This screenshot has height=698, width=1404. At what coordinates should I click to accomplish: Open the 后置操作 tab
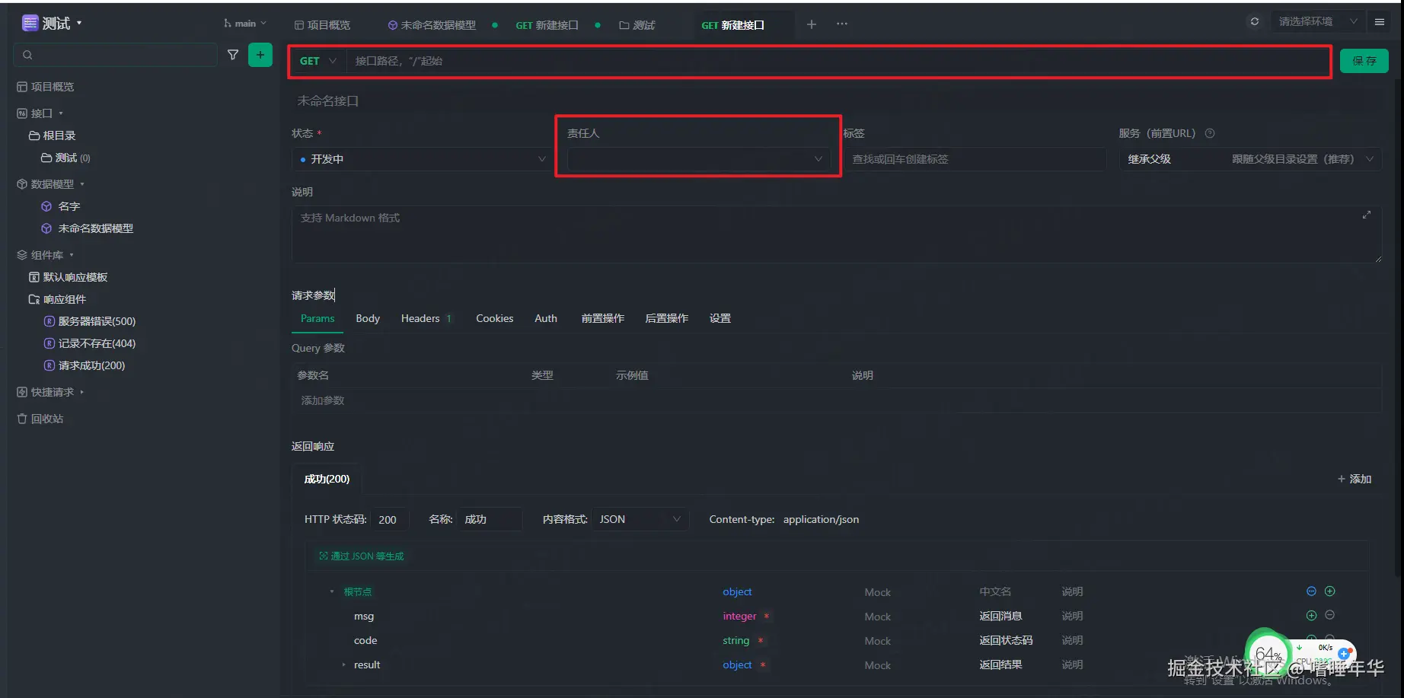[x=667, y=318]
